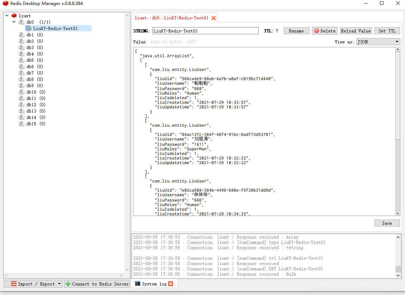Click tree panel vertical scrollbar down arrow
The width and height of the screenshot is (405, 295).
pos(127,269)
